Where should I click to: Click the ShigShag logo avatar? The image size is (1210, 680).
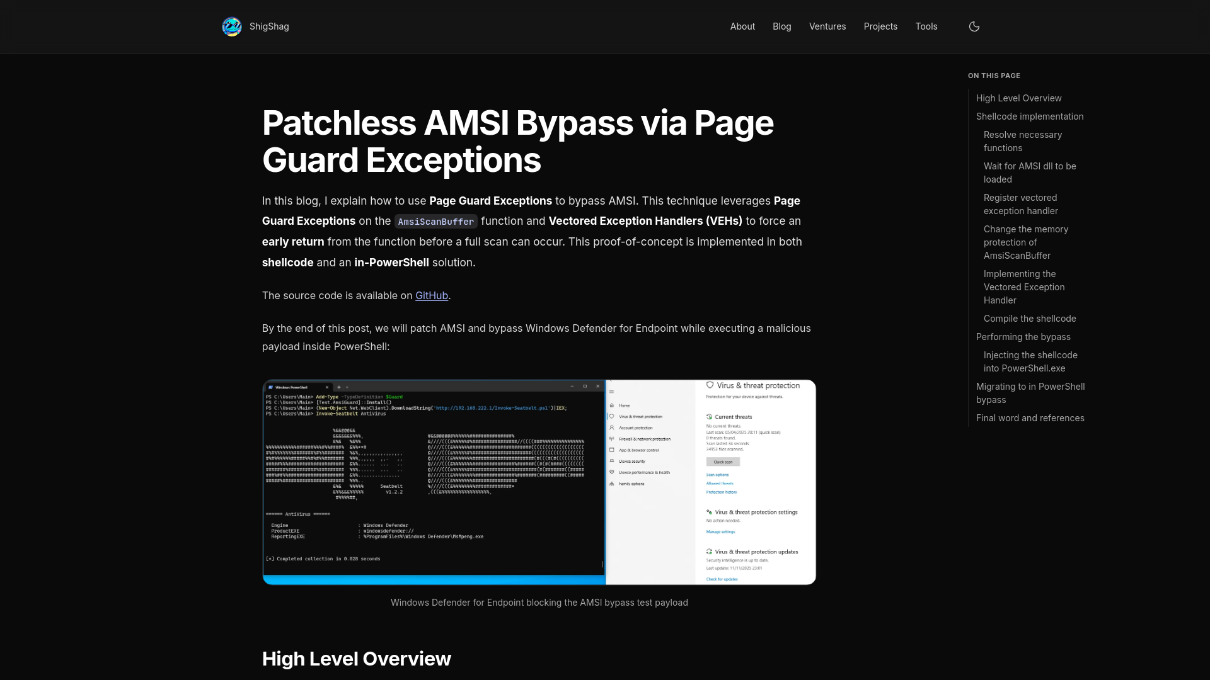[x=232, y=26]
